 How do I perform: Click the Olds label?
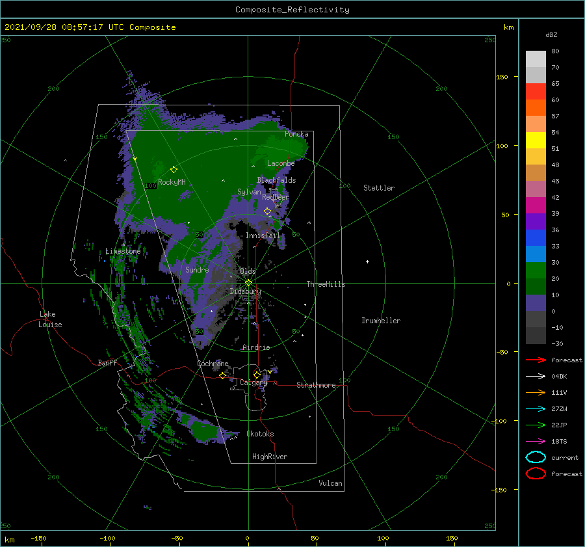point(248,271)
